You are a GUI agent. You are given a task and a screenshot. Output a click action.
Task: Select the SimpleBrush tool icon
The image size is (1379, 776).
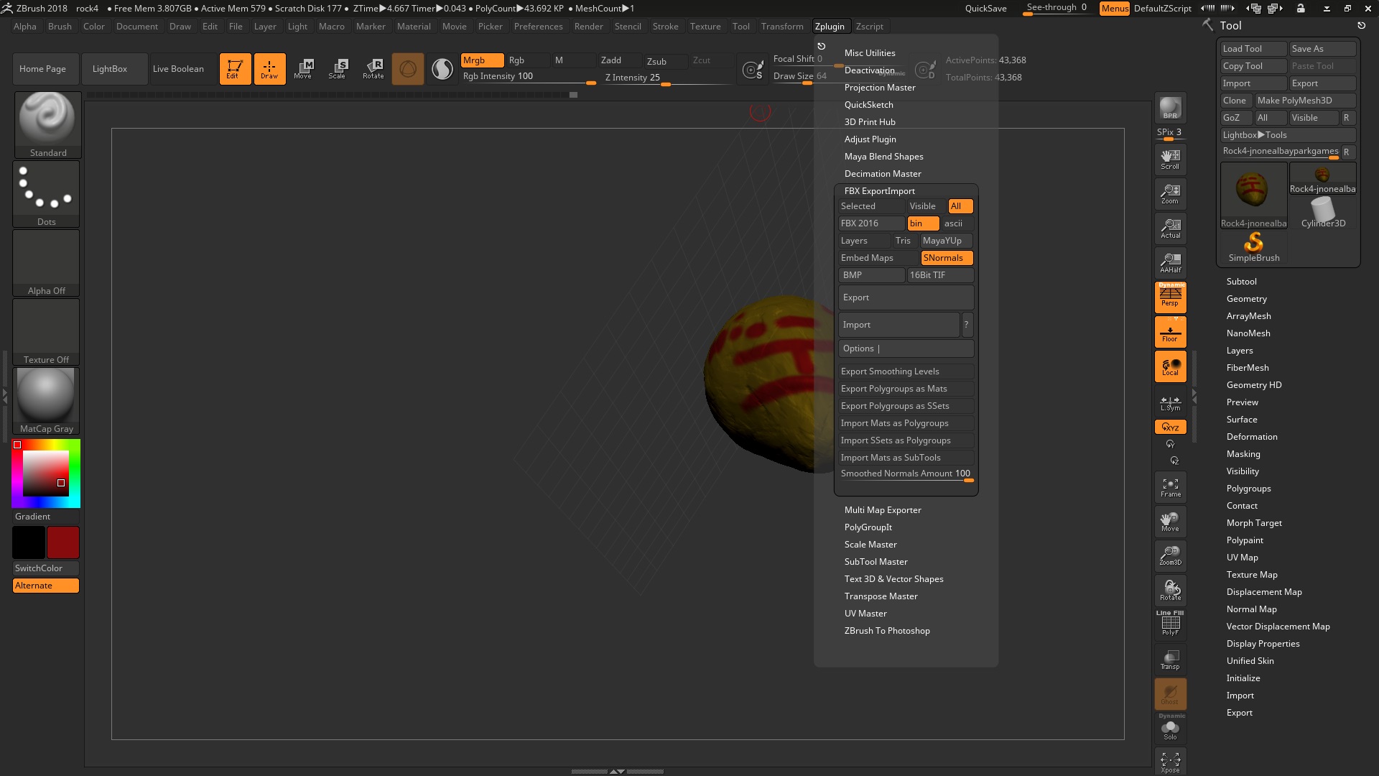coord(1253,246)
